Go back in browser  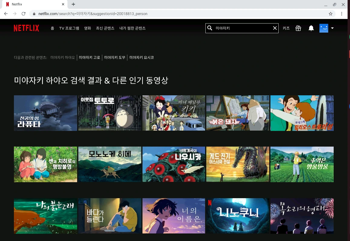[x=6, y=14]
